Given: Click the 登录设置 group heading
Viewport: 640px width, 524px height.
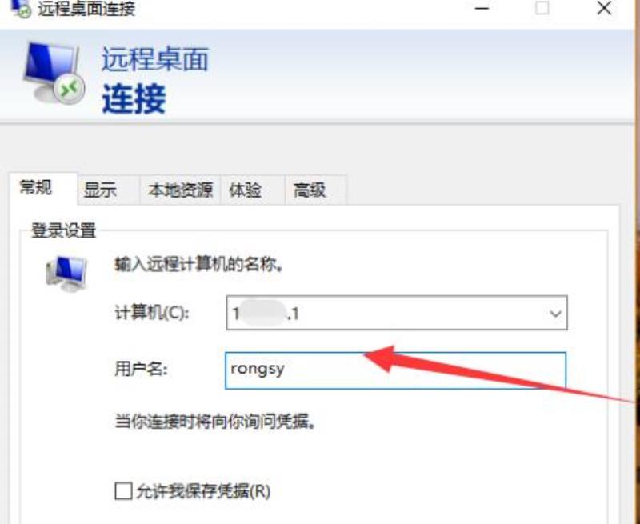Looking at the screenshot, I should pyautogui.click(x=64, y=230).
